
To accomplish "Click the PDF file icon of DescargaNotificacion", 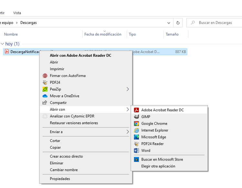I will (7, 52).
